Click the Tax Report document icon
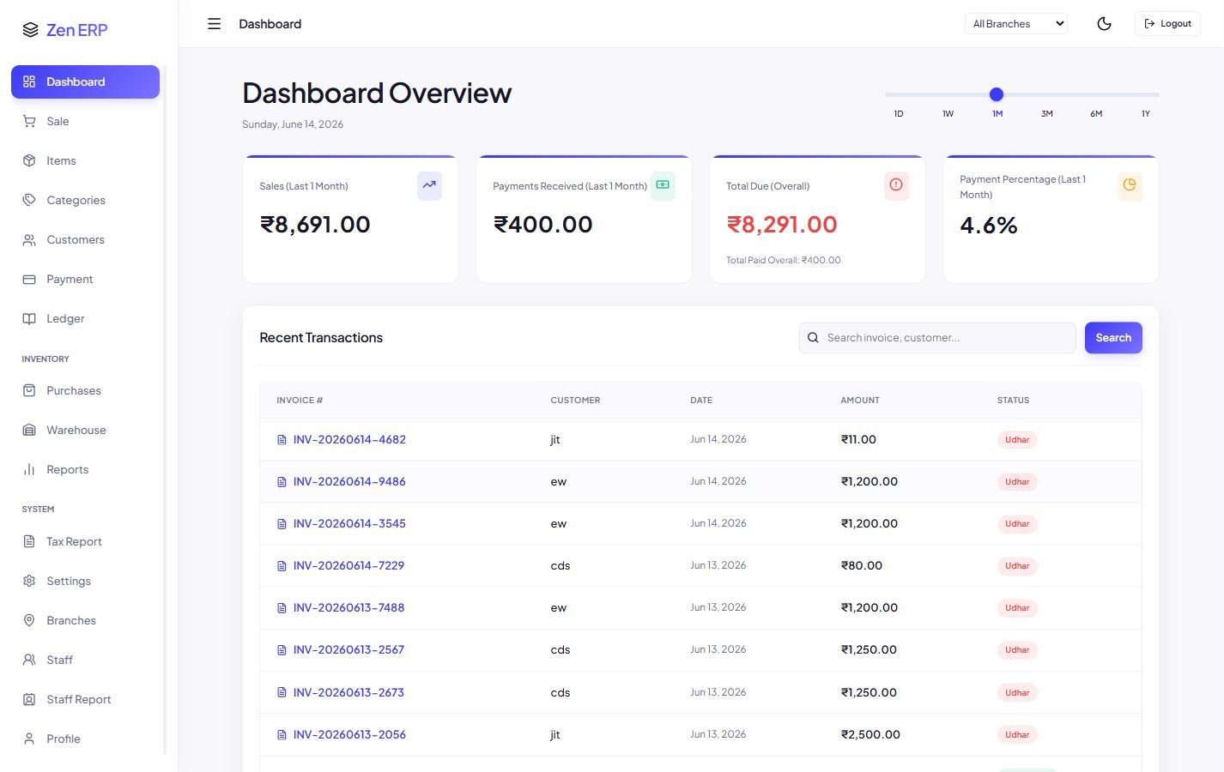This screenshot has width=1224, height=772. point(29,541)
